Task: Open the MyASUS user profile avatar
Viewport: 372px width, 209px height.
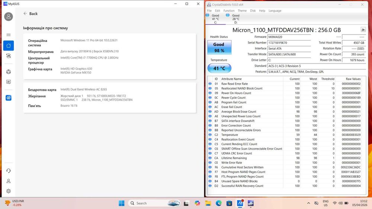Action: coord(9,16)
